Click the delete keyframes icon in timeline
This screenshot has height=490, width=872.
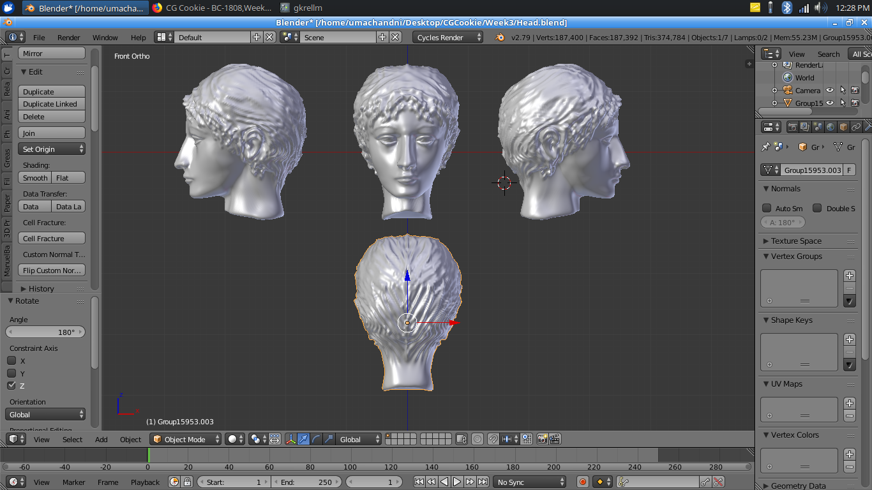(x=718, y=482)
